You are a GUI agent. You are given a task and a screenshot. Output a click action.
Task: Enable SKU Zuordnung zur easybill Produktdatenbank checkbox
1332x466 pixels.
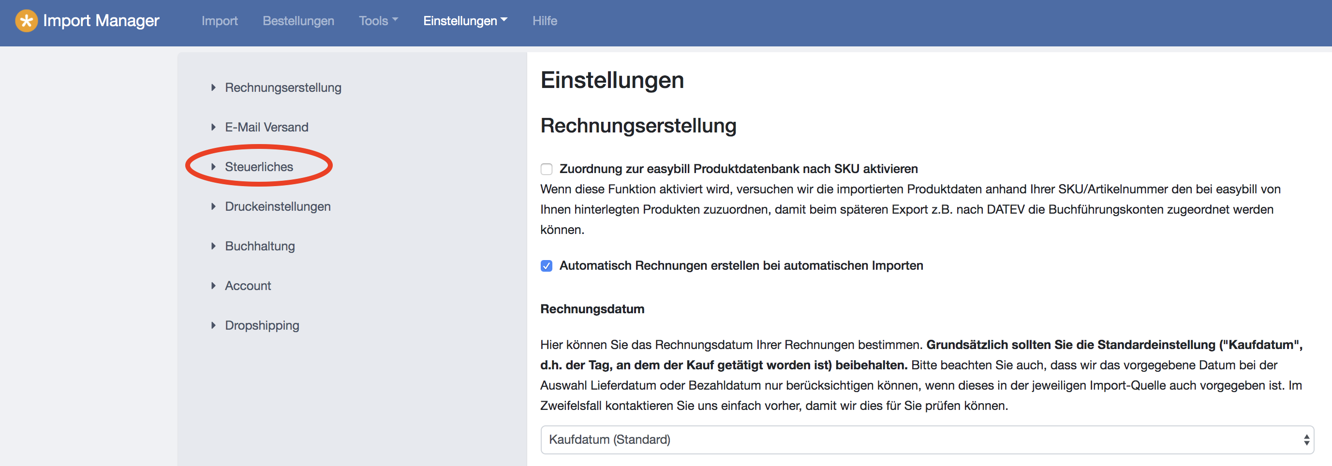(x=546, y=170)
